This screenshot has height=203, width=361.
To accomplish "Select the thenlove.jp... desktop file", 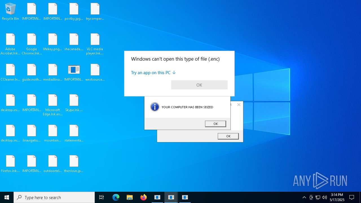I will click(74, 164).
